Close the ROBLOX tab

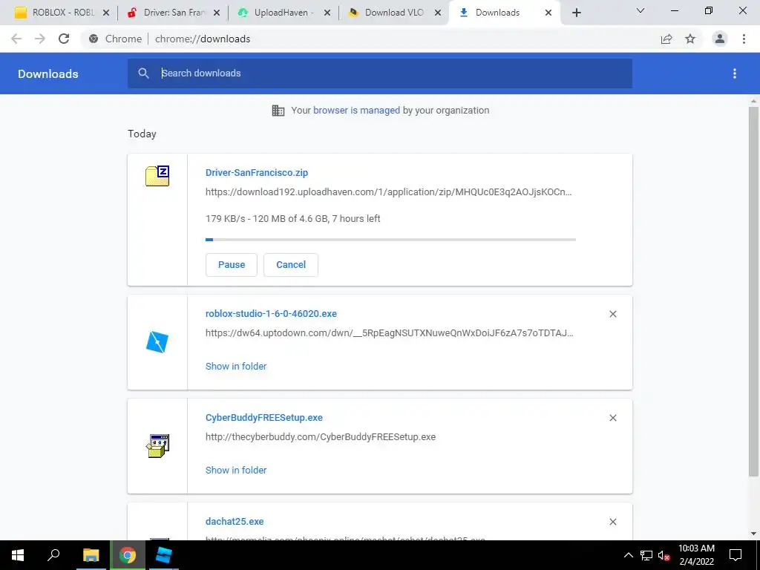coord(106,13)
